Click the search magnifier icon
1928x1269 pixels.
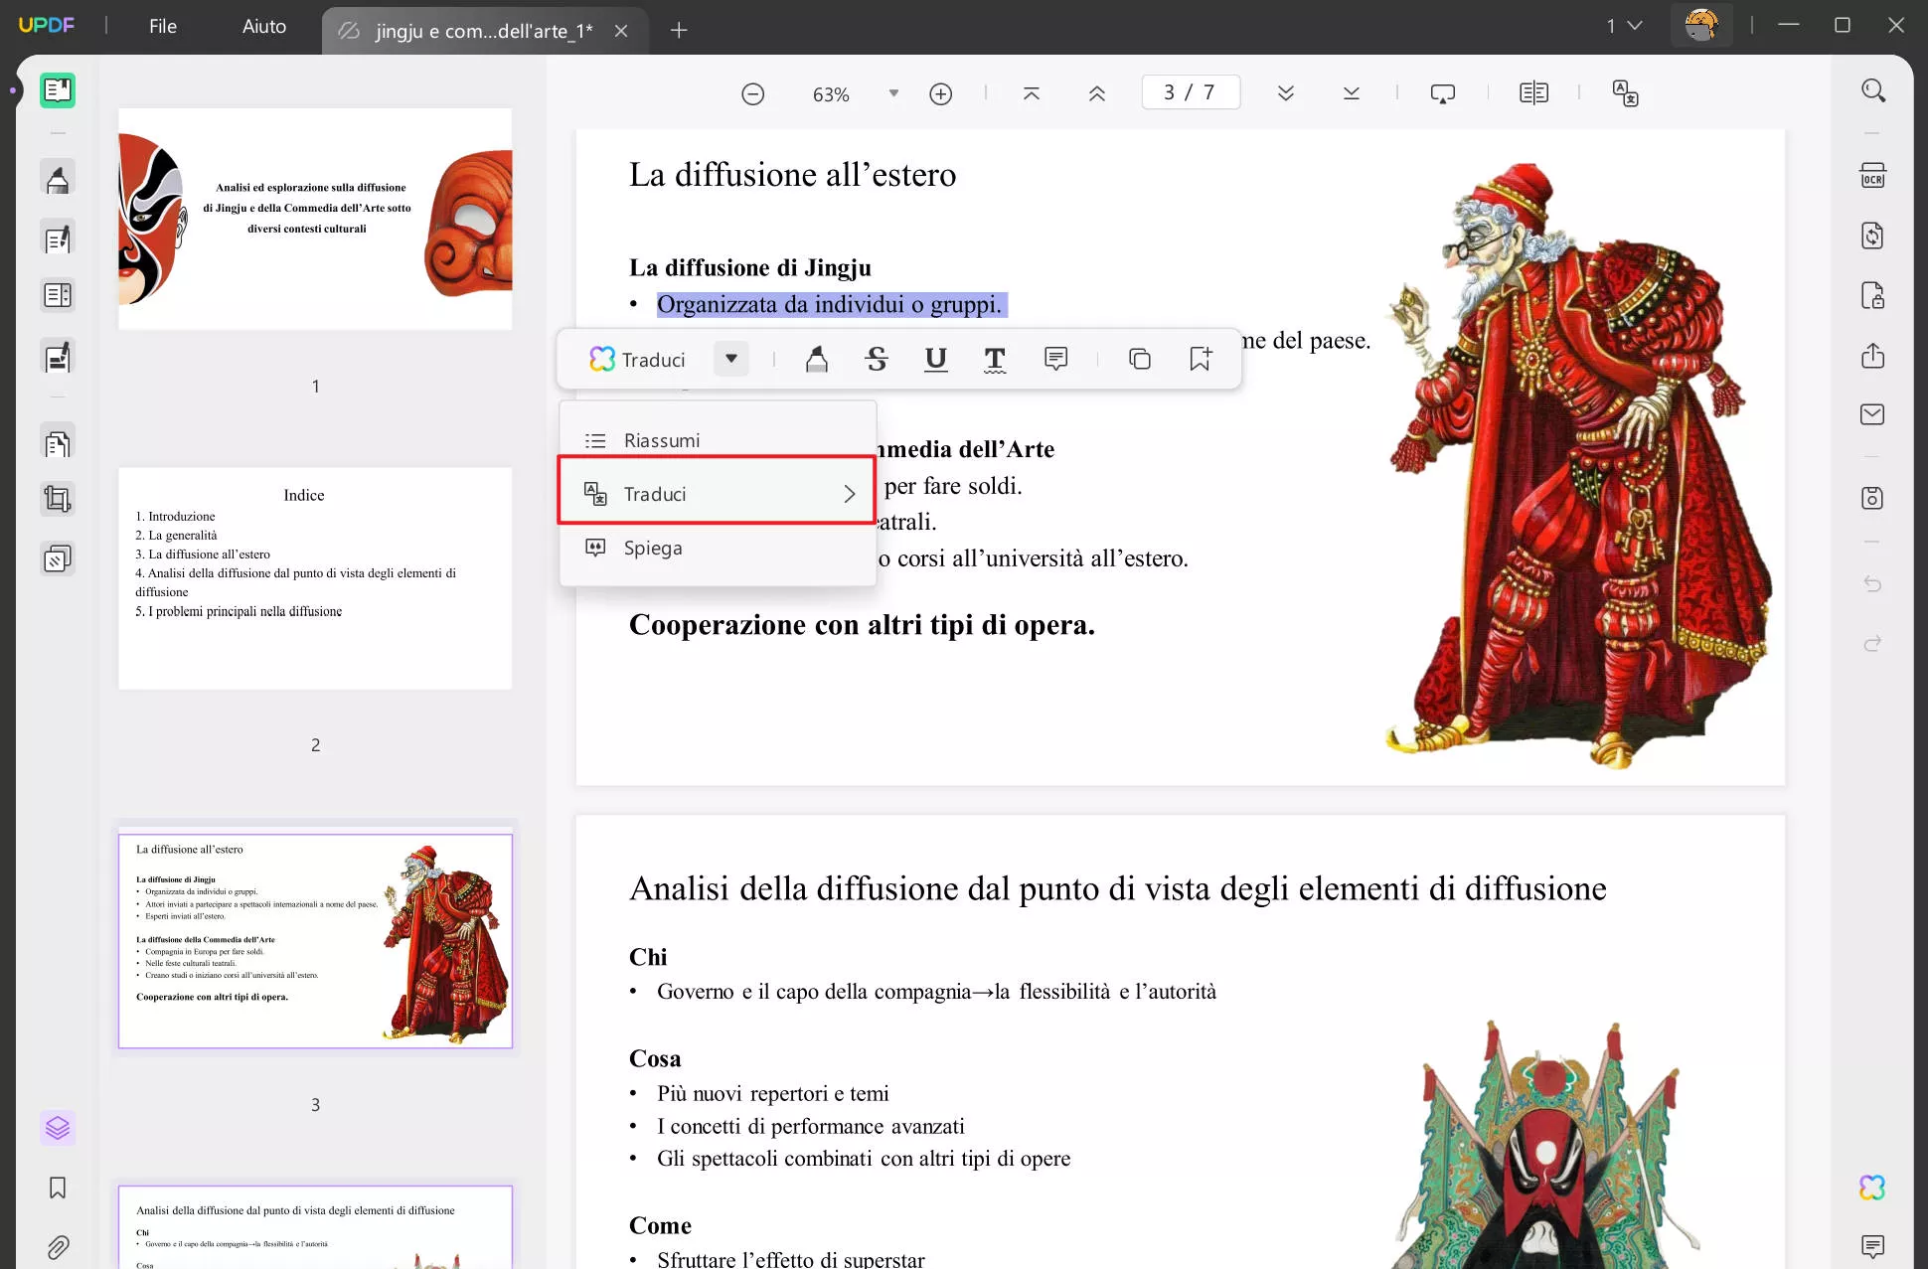[1872, 91]
